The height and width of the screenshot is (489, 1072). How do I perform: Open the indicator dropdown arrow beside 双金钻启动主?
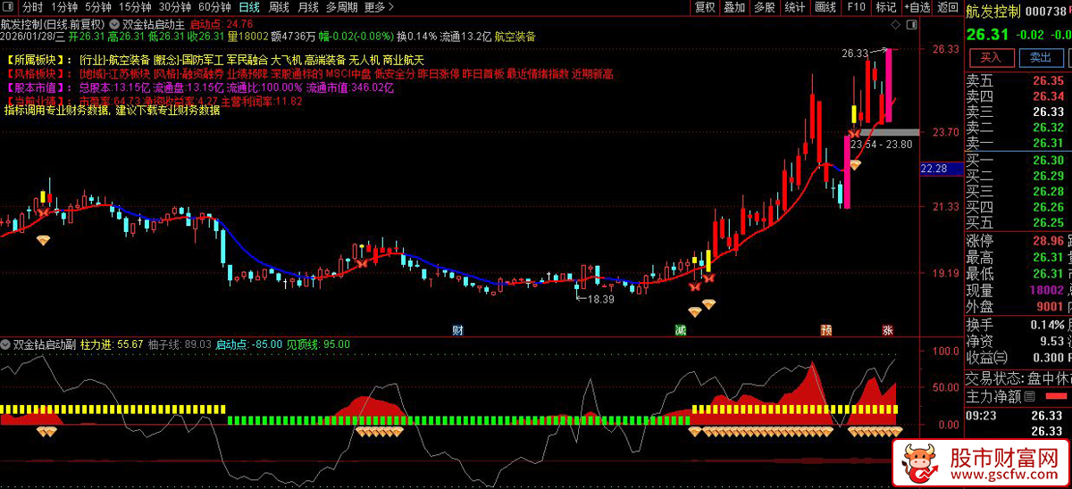coord(114,24)
